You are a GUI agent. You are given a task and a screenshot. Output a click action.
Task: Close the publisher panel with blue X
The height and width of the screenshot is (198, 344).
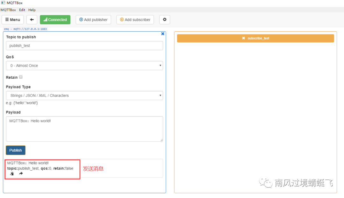(163, 33)
